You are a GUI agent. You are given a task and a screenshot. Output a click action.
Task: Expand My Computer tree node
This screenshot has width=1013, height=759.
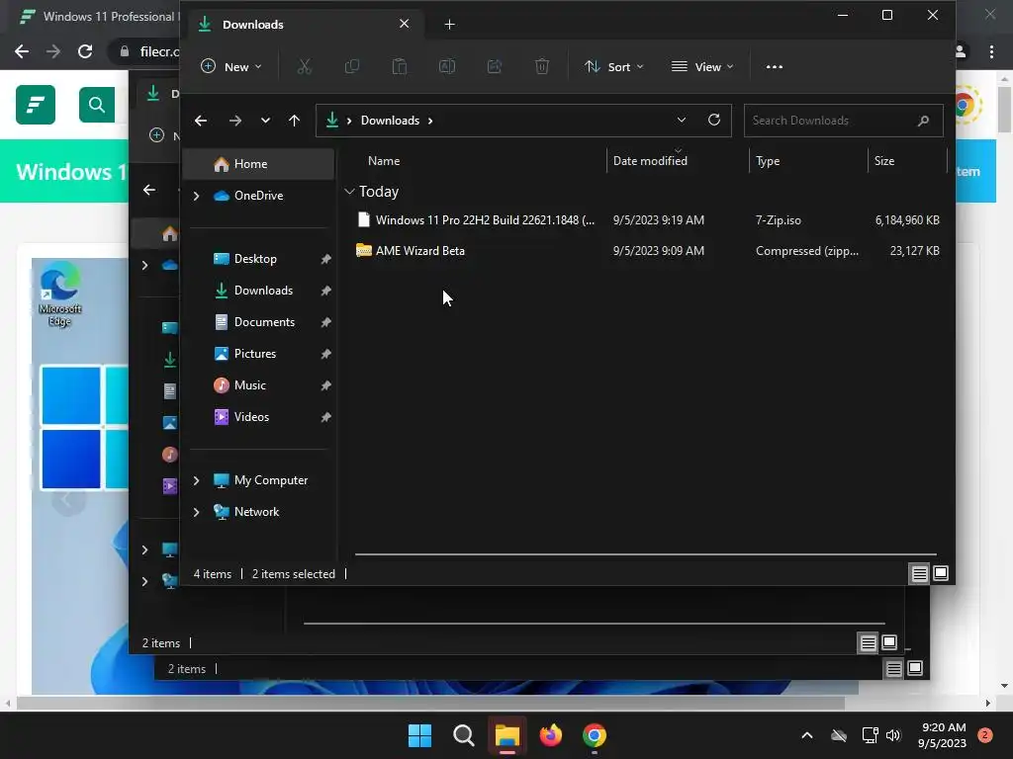pyautogui.click(x=197, y=480)
